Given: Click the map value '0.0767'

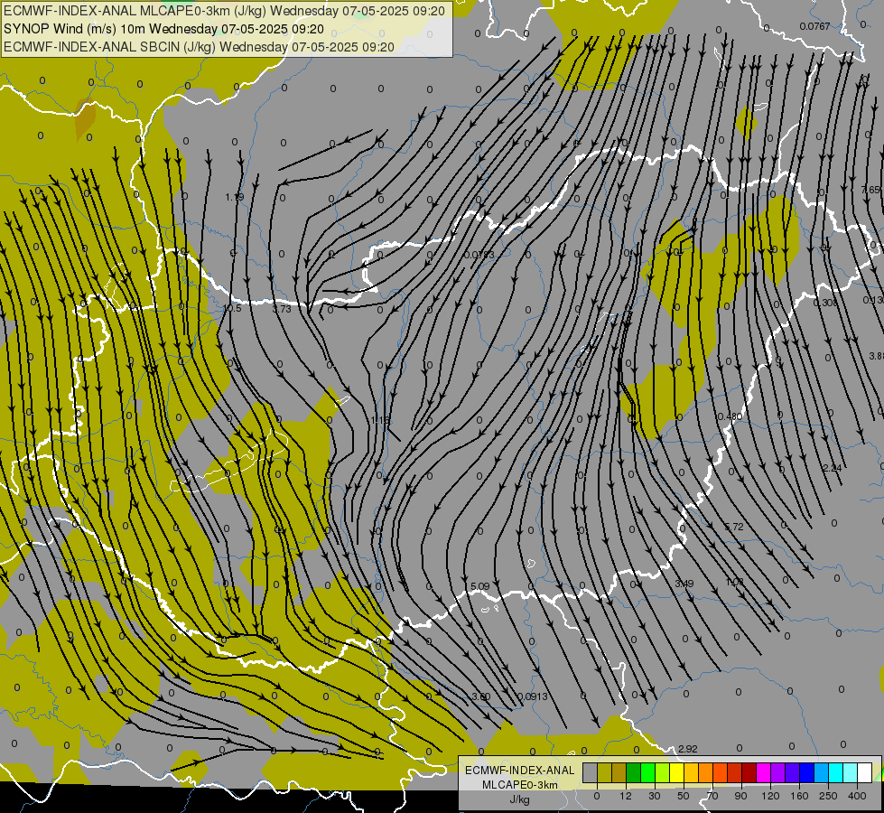Looking at the screenshot, I should coord(815,26).
